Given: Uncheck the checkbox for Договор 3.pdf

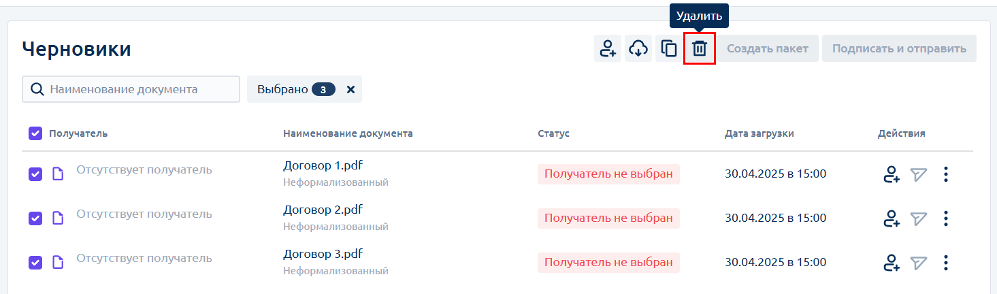Looking at the screenshot, I should tap(35, 263).
